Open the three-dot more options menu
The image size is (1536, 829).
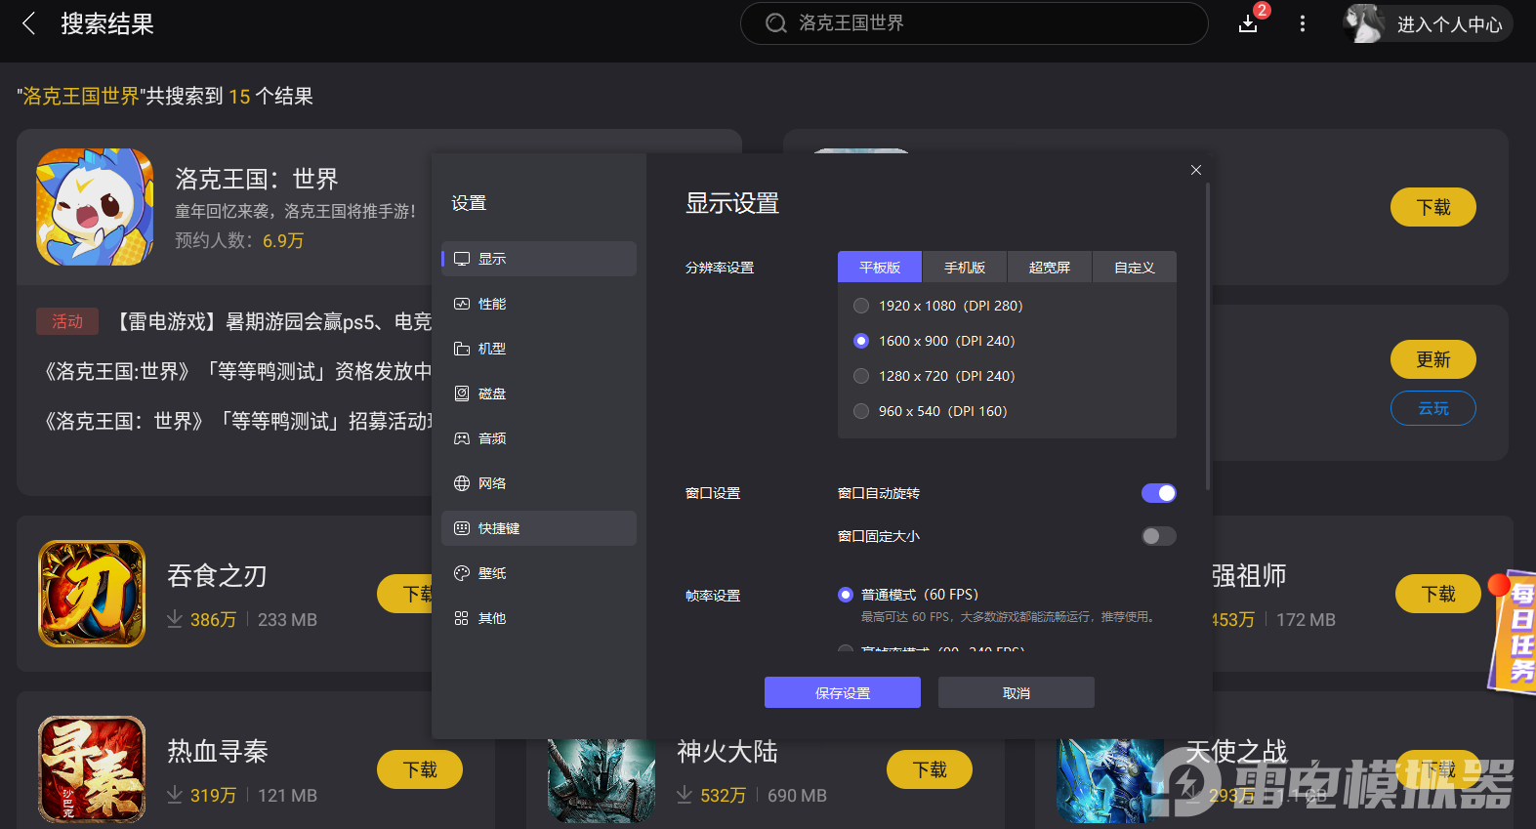click(x=1302, y=23)
